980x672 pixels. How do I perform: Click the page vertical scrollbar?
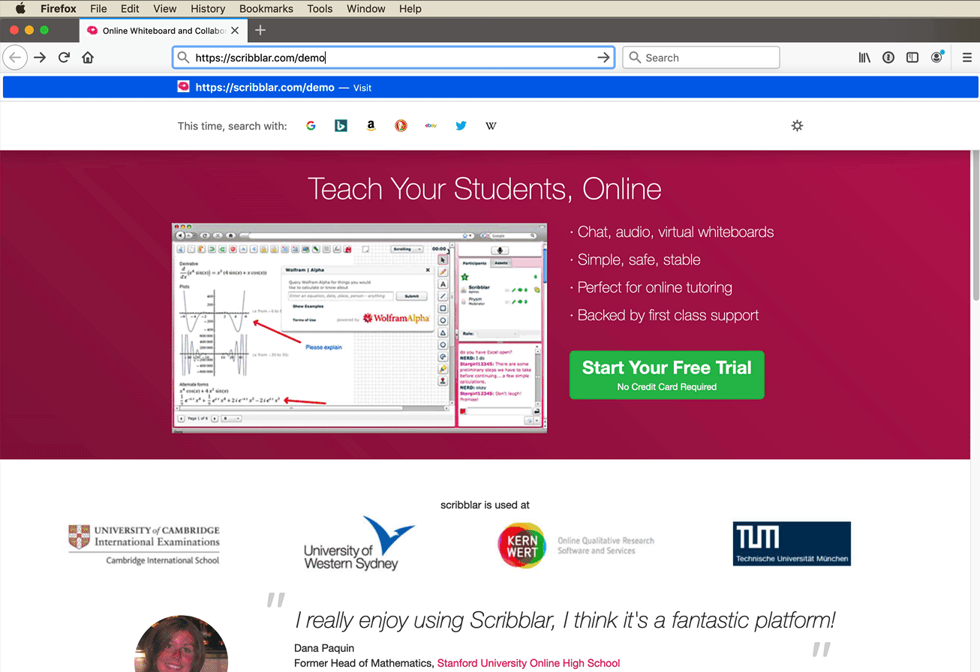975,225
